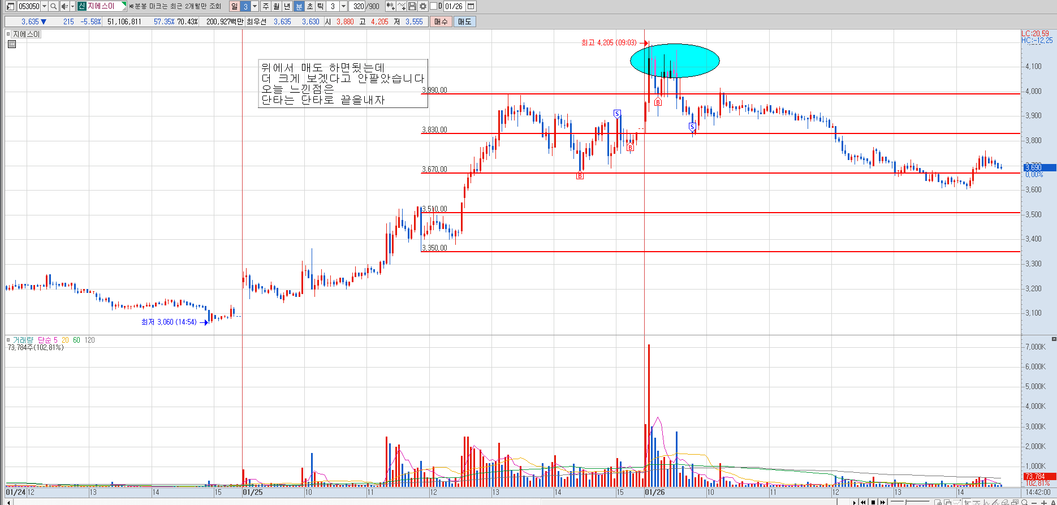1057x505 pixels.
Task: Click the gray 120 moving average legend
Action: 89,340
